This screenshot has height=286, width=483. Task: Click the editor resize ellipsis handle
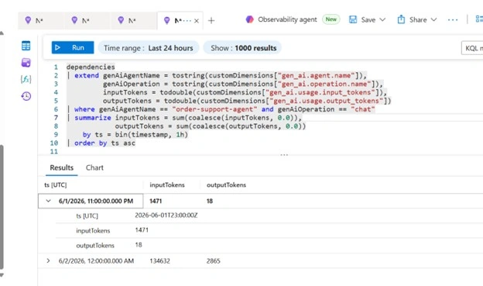coord(284,154)
